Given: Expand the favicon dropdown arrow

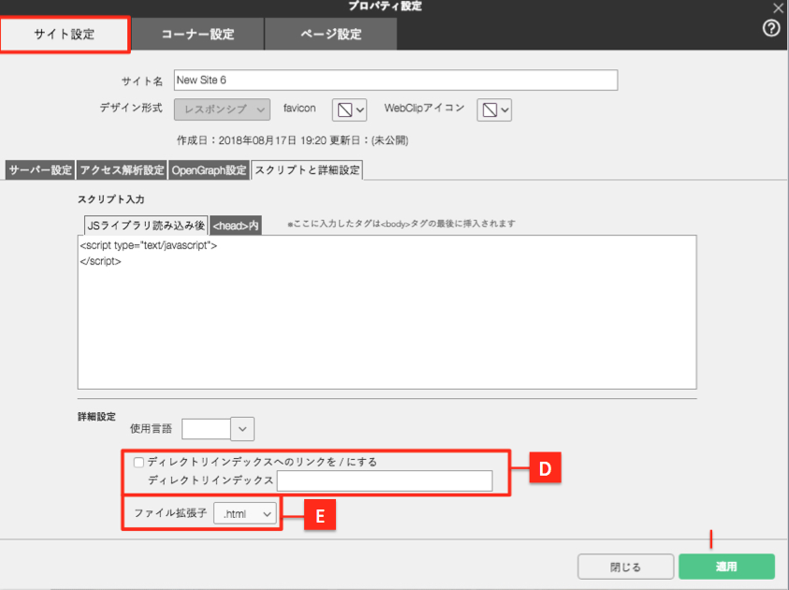Looking at the screenshot, I should click(359, 110).
